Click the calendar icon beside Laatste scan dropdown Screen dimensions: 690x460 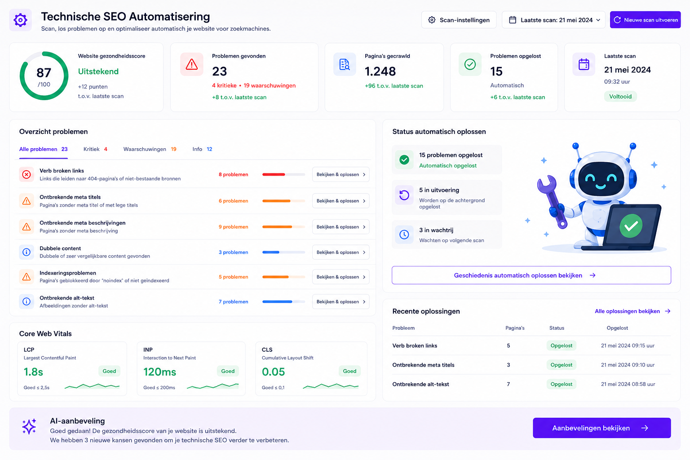(513, 20)
